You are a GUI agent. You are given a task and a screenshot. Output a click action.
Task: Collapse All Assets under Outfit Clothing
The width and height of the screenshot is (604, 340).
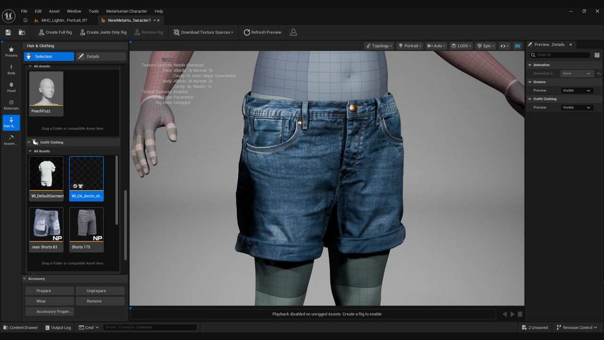point(30,151)
